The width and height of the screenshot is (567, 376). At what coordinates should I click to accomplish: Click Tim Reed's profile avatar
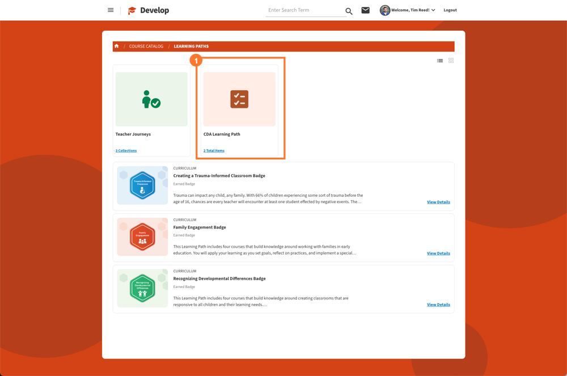click(x=385, y=10)
